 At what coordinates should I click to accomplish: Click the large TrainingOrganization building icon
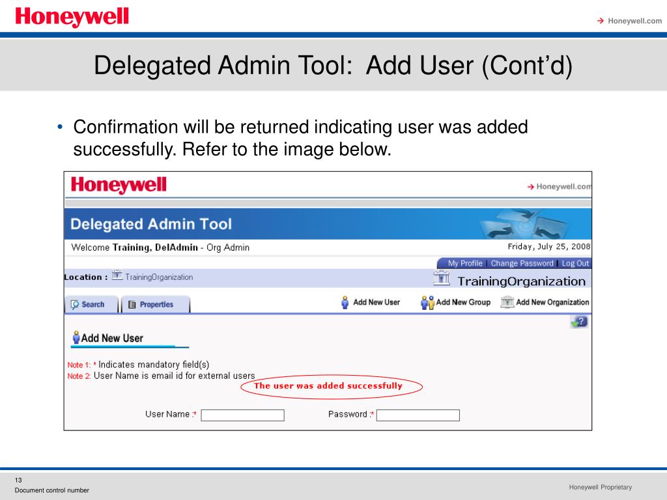442,278
